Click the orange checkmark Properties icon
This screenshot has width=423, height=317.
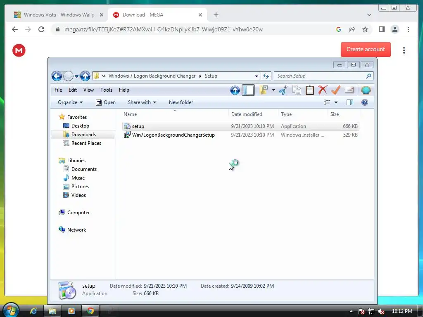point(335,90)
